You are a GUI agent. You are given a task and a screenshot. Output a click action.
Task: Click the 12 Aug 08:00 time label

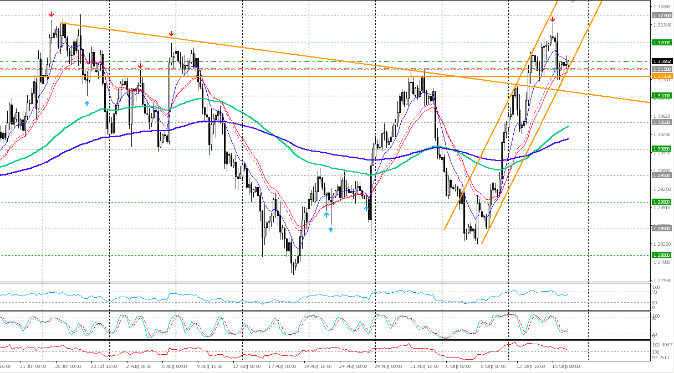[x=246, y=366]
